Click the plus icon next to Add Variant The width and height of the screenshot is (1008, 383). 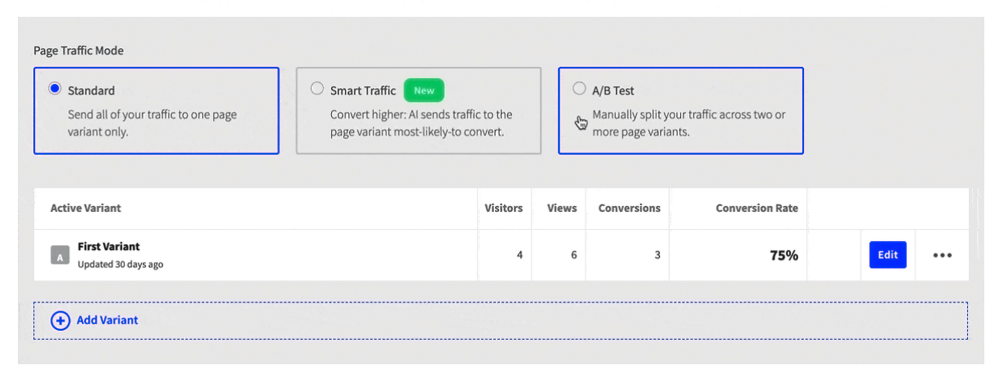point(60,321)
